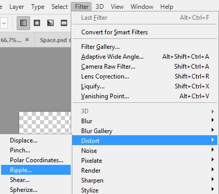Close the 66.7% document tab
This screenshot has height=194, width=219.
pyautogui.click(x=27, y=40)
